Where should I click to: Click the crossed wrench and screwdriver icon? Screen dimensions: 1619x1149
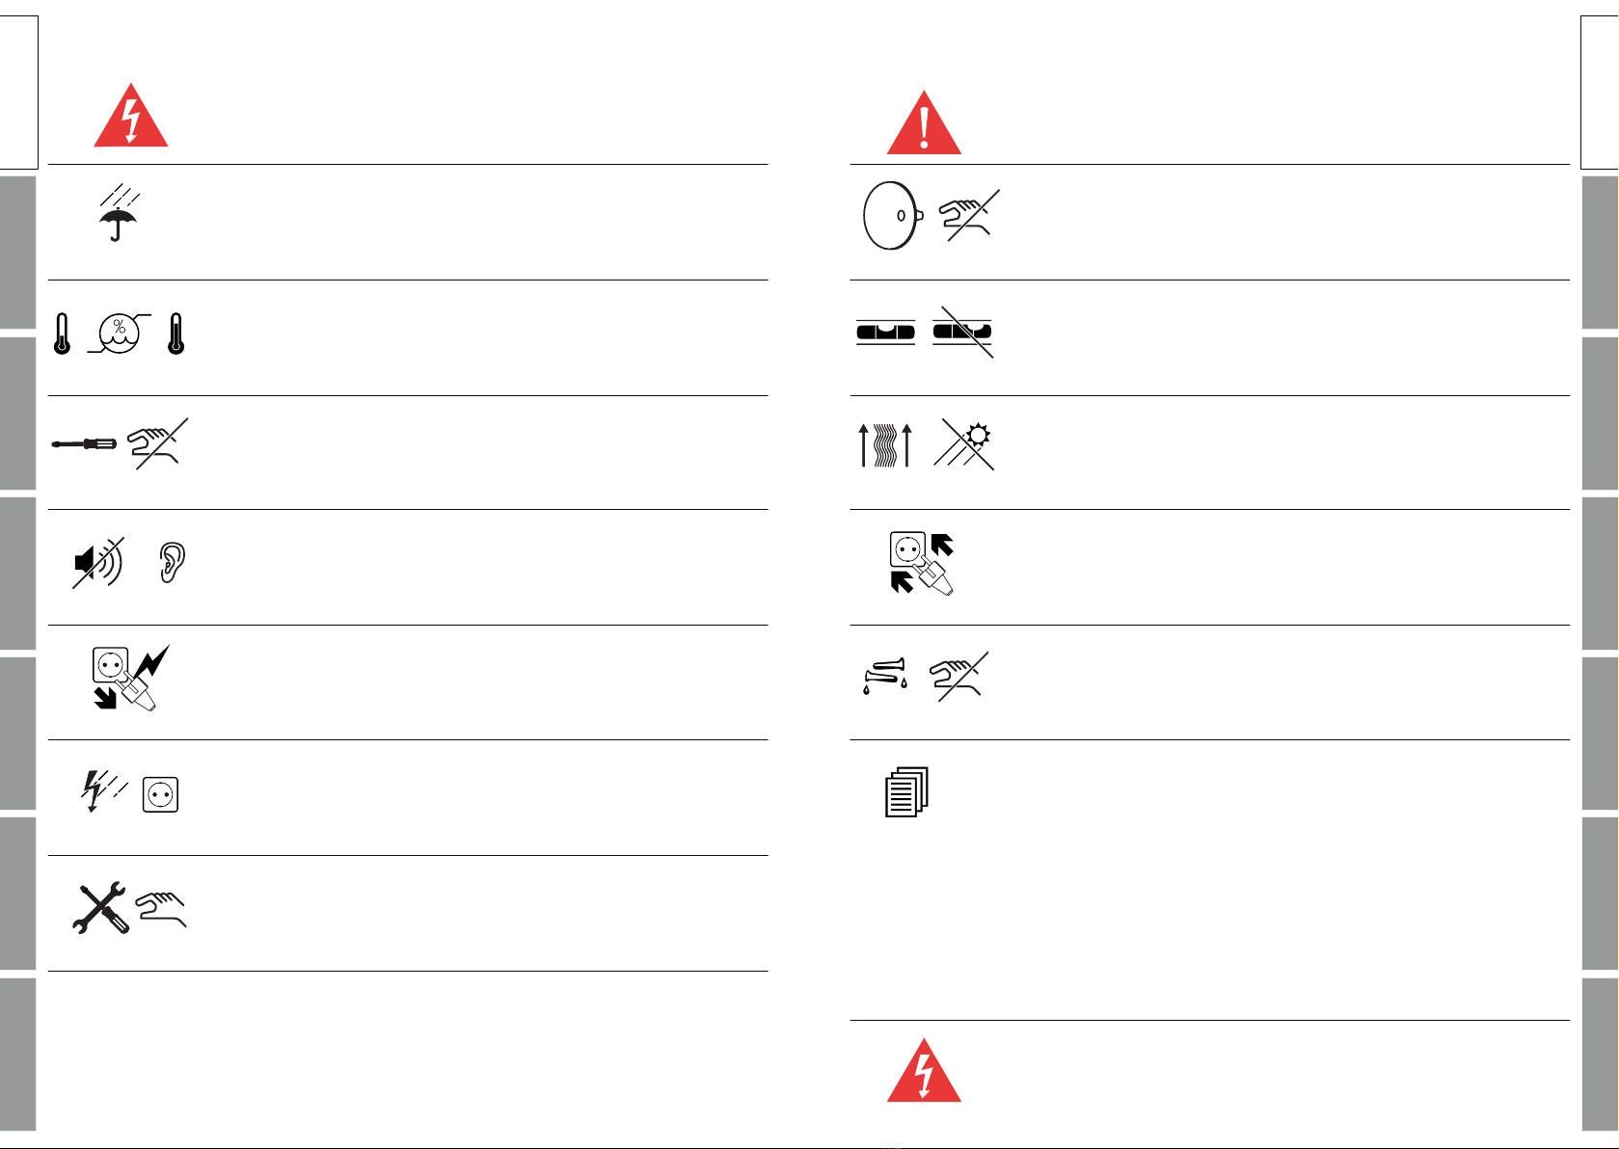coord(100,908)
